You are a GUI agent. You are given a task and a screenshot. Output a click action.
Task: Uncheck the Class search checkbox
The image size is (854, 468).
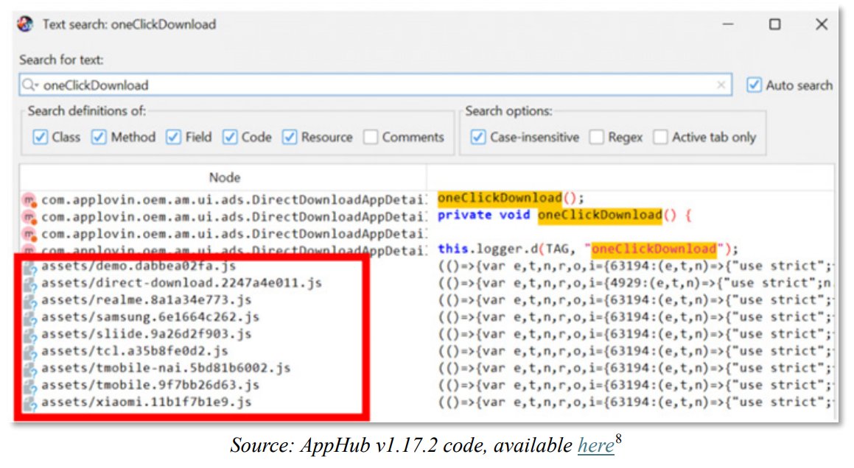[x=40, y=137]
